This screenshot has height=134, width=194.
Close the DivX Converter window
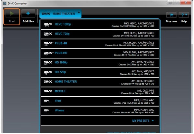click(186, 3)
